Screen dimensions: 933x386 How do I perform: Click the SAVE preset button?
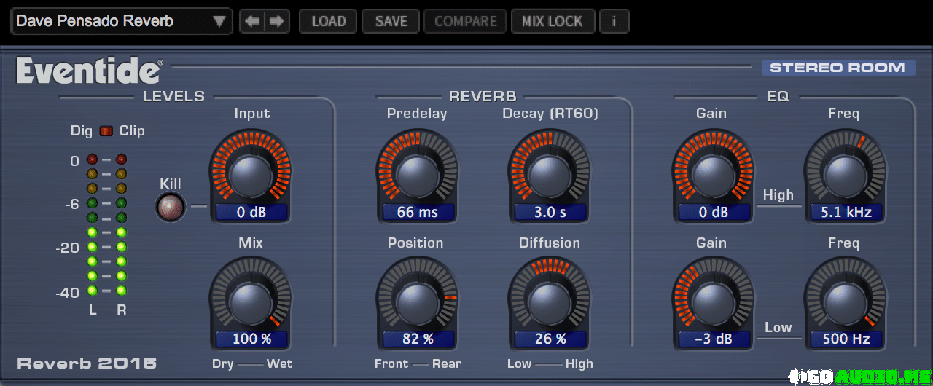391,22
